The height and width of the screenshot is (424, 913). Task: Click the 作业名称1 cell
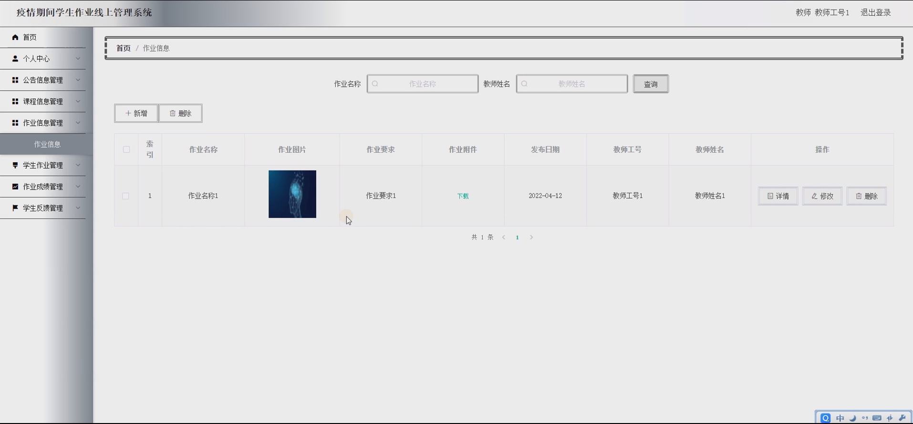[x=203, y=196]
